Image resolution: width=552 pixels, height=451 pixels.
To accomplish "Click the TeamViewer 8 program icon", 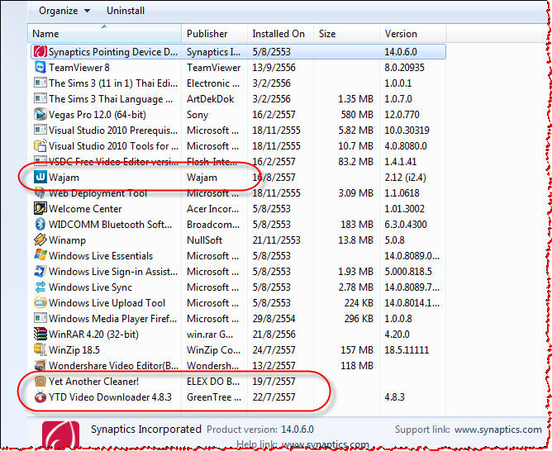I will 40,68.
